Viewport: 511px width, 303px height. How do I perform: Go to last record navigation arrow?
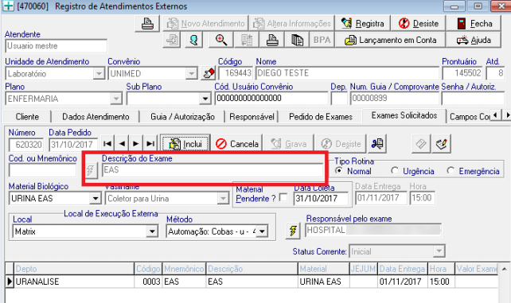tap(150, 143)
